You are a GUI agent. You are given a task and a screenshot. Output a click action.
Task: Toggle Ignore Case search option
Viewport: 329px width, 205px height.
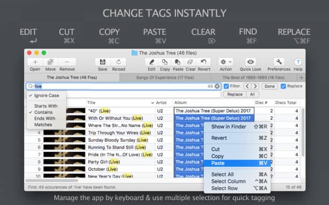(x=47, y=95)
